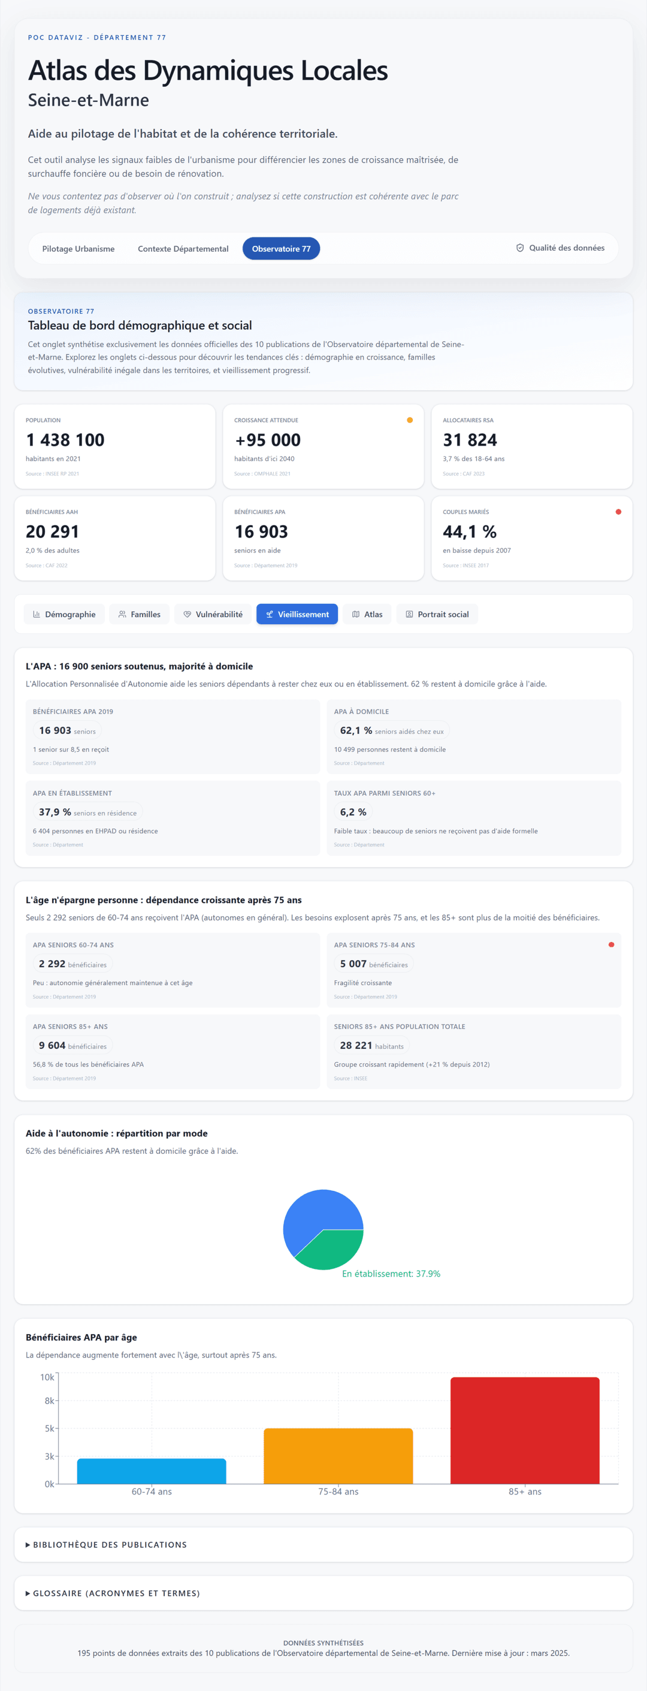This screenshot has height=1691, width=647.
Task: Click the 62,1 % seniors aidés chez eux value
Action: tap(392, 730)
